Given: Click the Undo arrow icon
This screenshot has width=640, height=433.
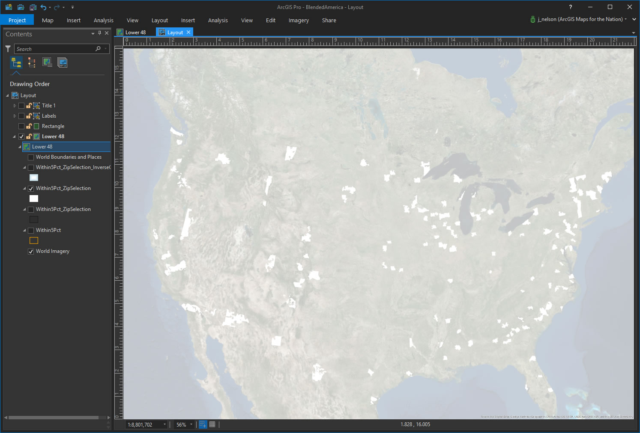Looking at the screenshot, I should pos(43,7).
